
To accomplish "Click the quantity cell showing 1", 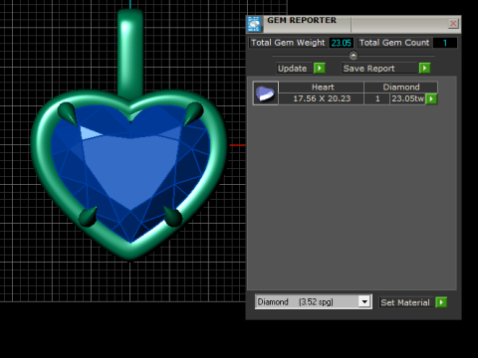I will tap(377, 98).
